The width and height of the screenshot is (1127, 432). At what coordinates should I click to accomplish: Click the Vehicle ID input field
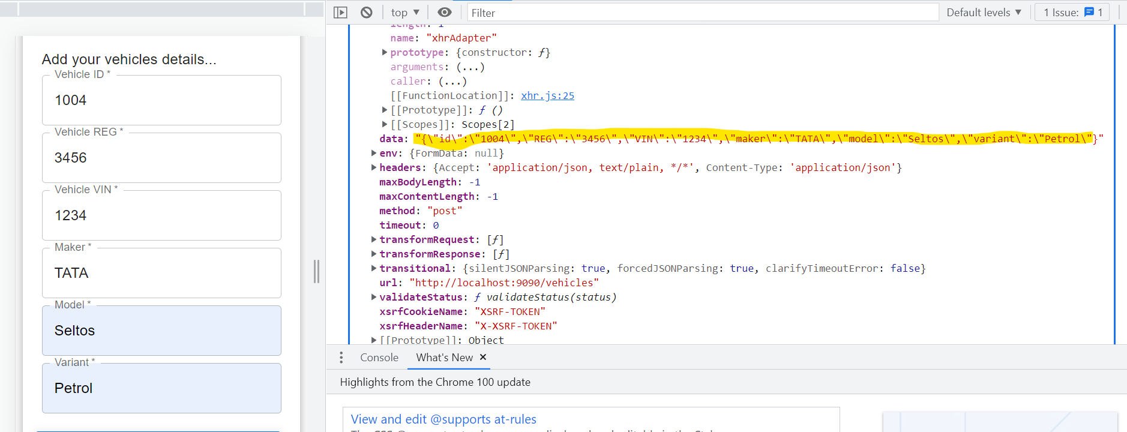click(x=161, y=100)
